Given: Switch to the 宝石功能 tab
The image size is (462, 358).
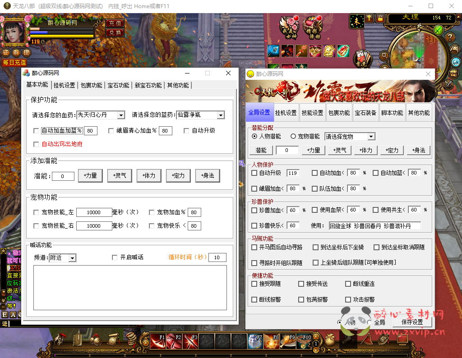Looking at the screenshot, I should pos(118,85).
